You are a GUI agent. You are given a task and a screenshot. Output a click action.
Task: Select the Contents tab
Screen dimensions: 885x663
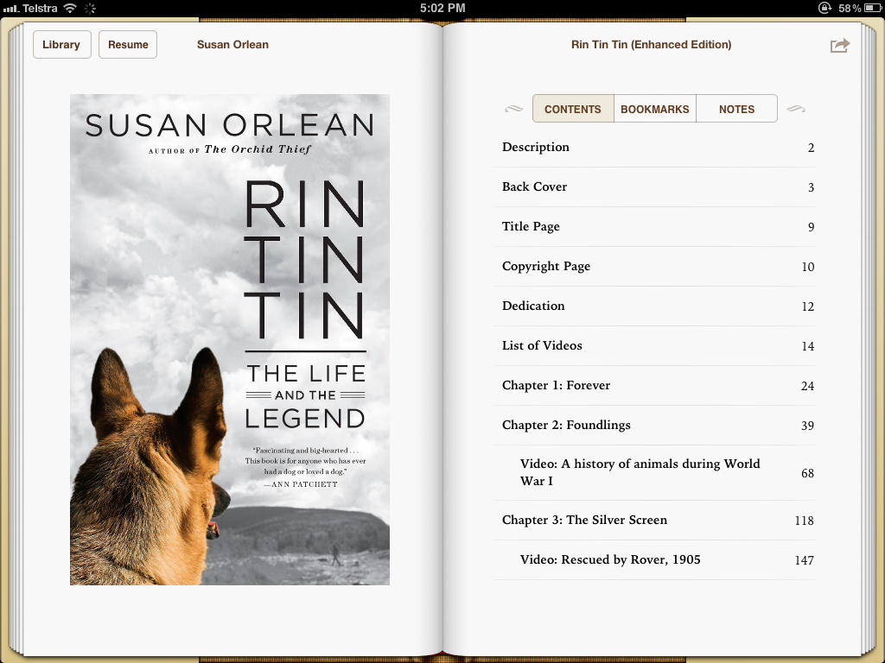tap(572, 109)
